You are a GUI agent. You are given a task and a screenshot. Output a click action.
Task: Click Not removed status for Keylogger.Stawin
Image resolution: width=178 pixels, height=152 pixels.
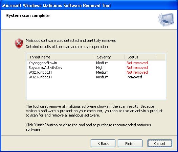click(x=137, y=63)
